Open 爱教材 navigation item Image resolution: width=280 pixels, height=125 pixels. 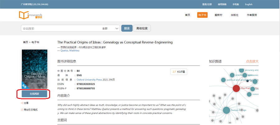(x=218, y=15)
